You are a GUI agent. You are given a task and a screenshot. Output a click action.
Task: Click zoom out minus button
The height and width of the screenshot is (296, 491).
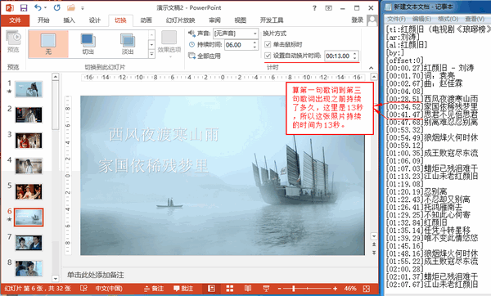point(279,289)
